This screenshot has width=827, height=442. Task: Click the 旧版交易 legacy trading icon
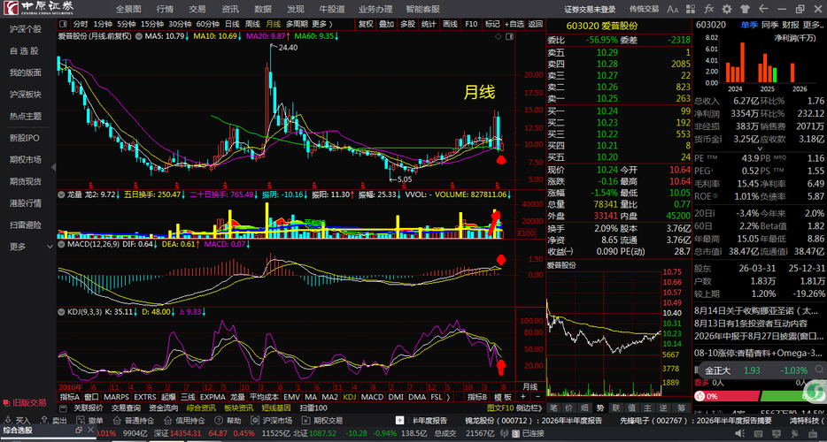(x=7, y=403)
